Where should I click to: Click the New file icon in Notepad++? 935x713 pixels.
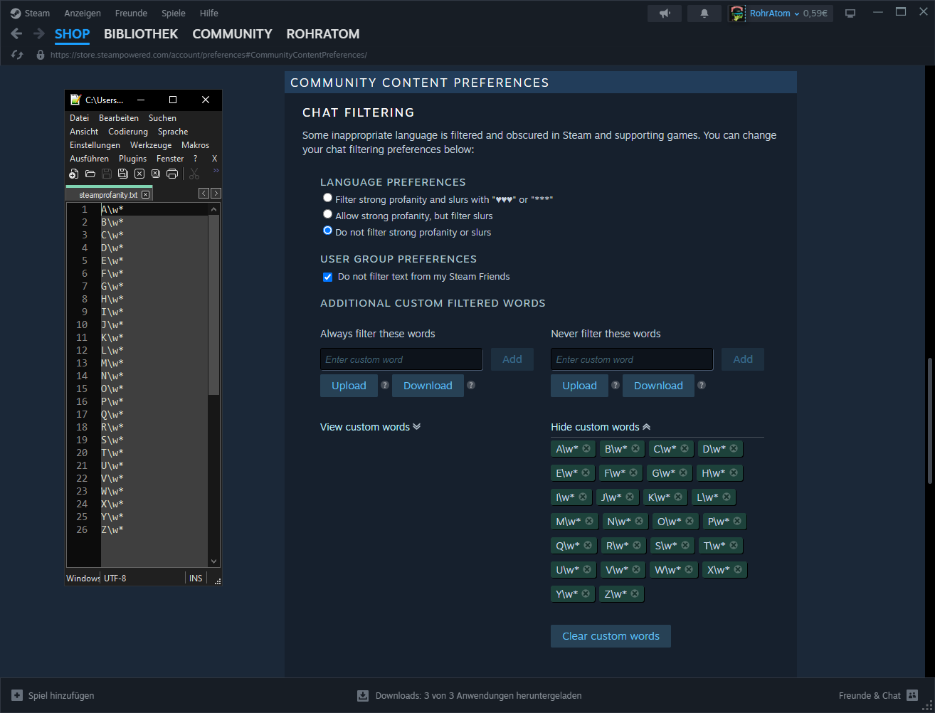tap(74, 174)
